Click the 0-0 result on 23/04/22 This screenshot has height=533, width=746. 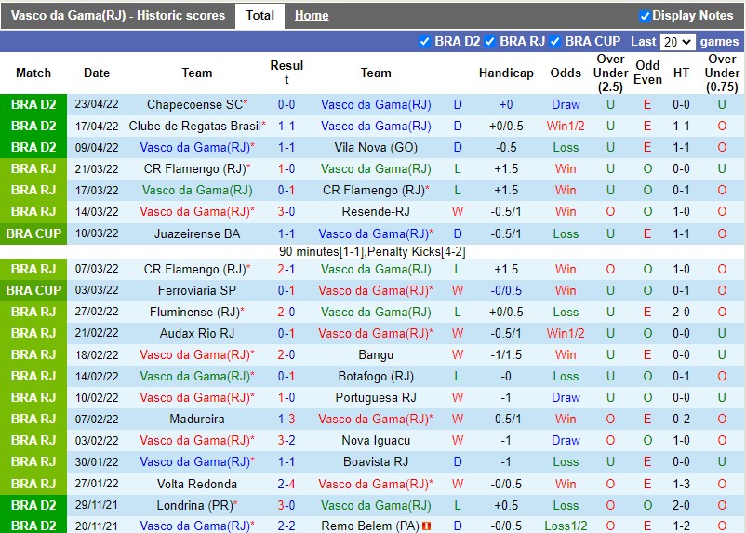(286, 105)
